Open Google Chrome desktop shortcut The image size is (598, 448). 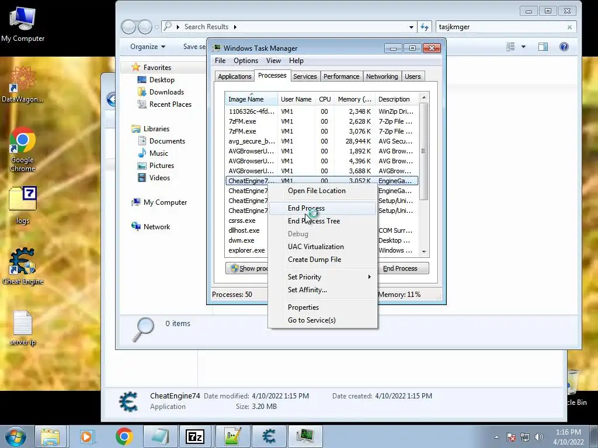(x=23, y=149)
